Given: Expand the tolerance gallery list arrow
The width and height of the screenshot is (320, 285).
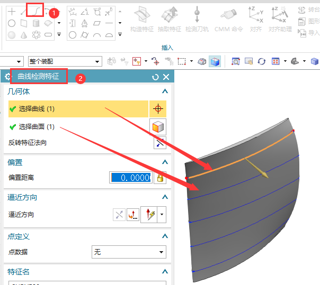Looking at the screenshot, I should tap(120, 34).
